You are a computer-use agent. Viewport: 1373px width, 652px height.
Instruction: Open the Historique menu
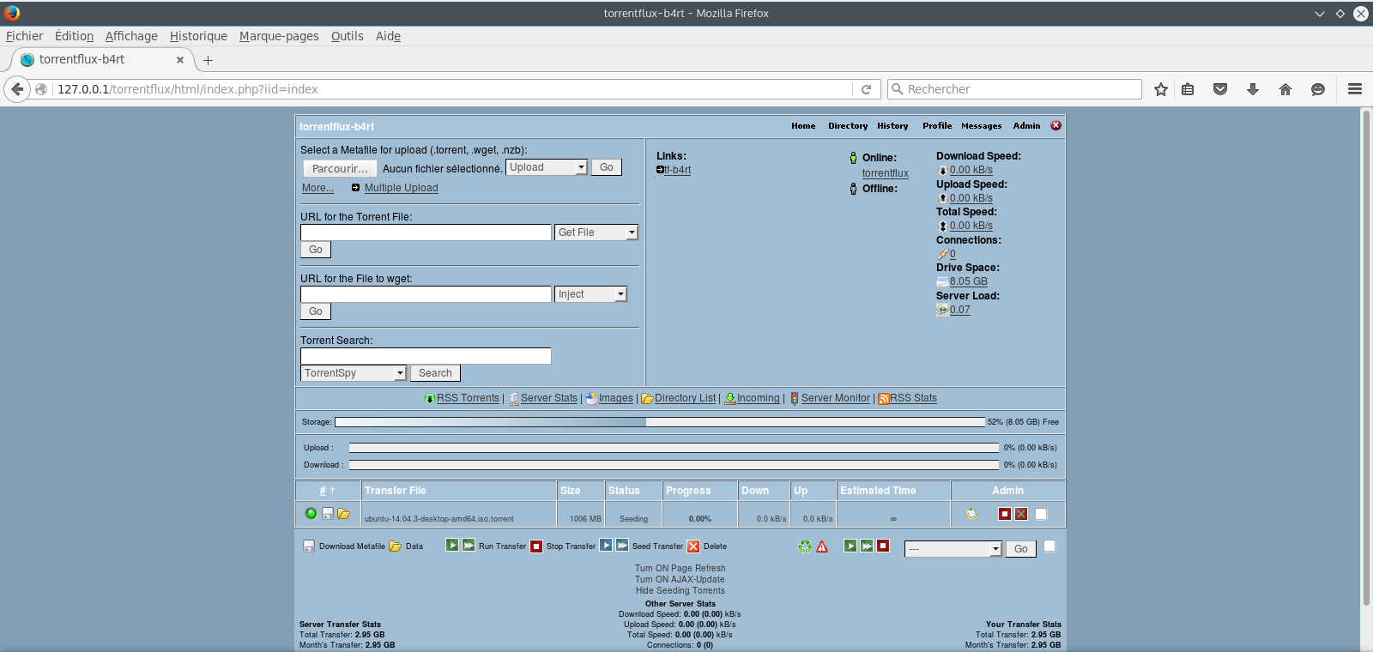[x=198, y=36]
